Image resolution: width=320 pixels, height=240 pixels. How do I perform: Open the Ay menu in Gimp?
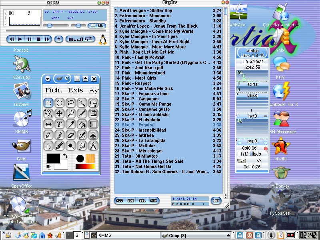94,90
